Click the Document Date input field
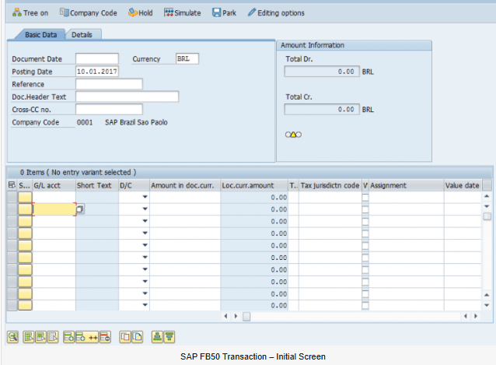The width and height of the screenshot is (496, 365). 97,58
